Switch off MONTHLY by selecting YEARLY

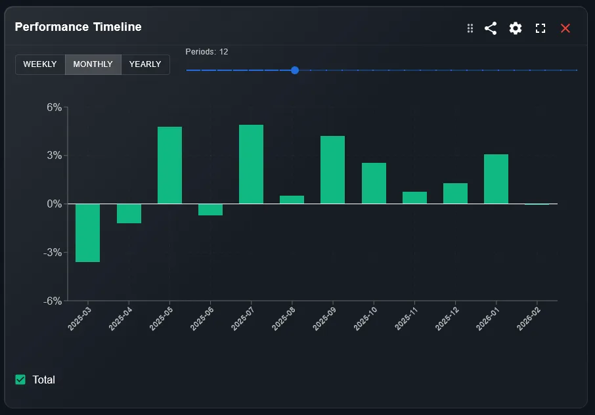pos(144,64)
